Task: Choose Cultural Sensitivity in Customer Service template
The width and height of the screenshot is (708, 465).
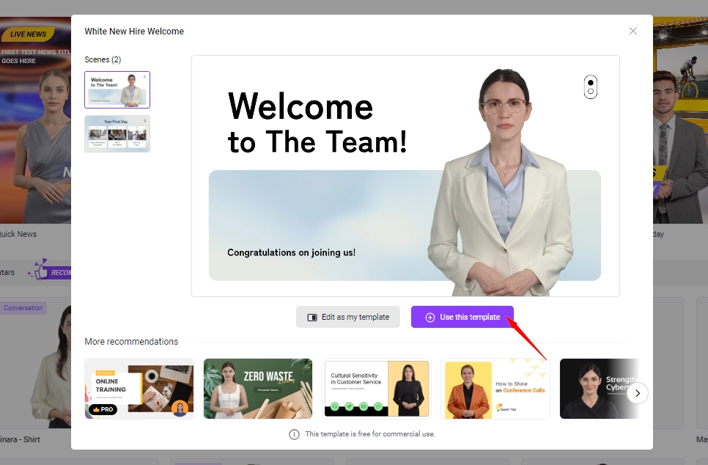Action: pyautogui.click(x=377, y=389)
